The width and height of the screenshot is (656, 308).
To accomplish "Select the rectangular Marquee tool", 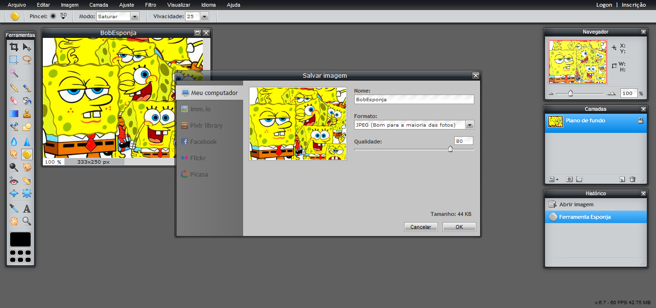I will click(14, 60).
